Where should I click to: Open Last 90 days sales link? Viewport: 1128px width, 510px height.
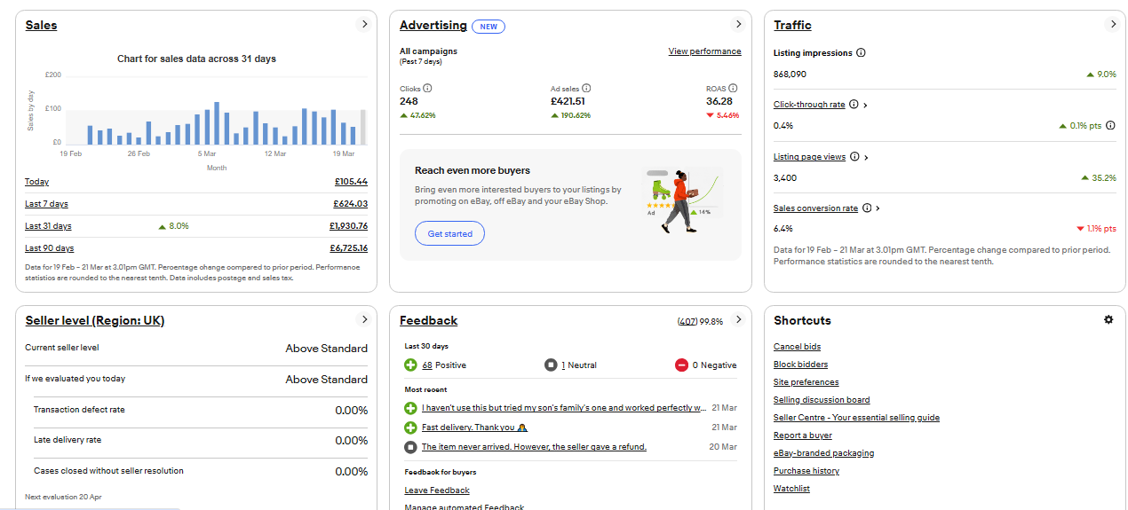pos(49,248)
